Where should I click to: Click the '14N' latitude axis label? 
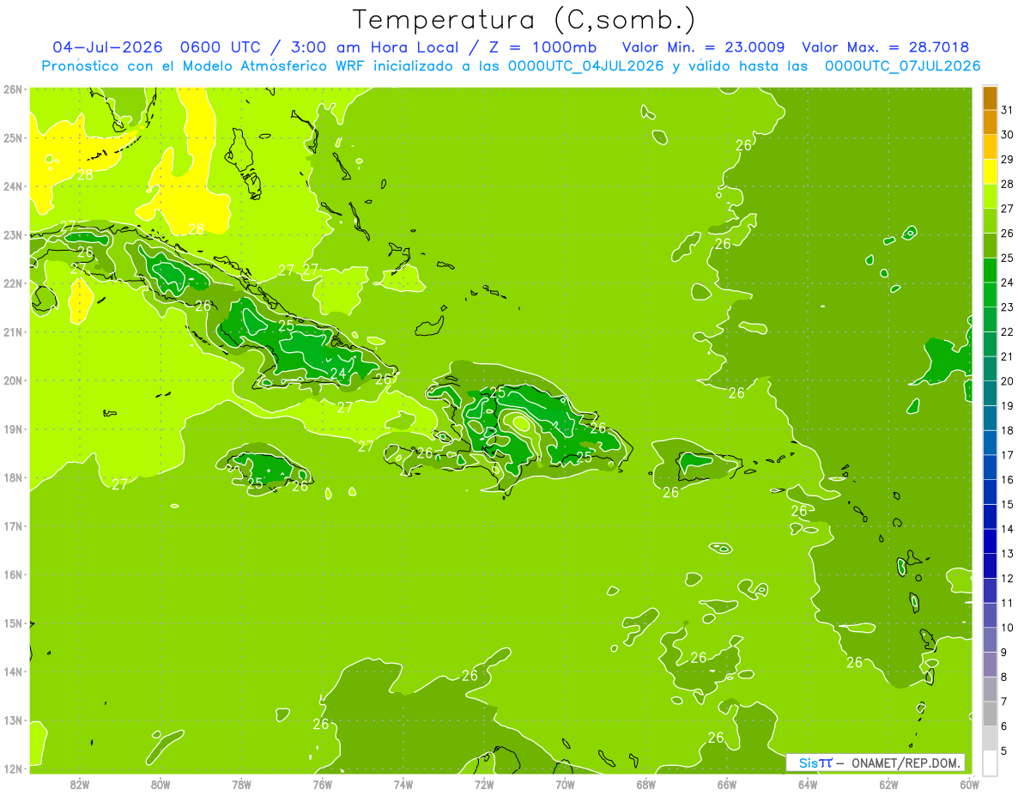13,671
